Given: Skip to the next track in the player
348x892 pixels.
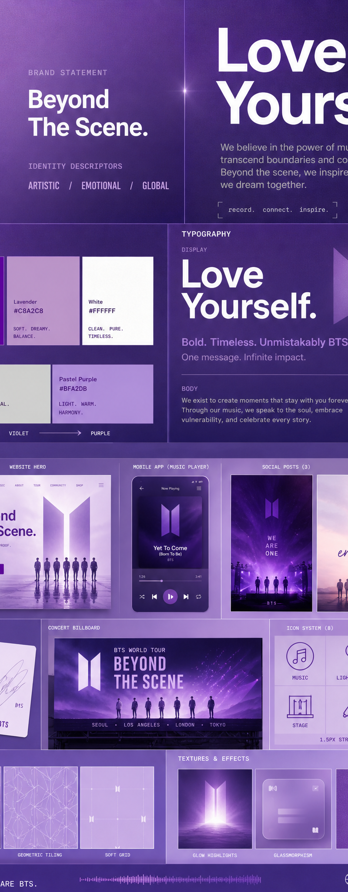Looking at the screenshot, I should [186, 597].
